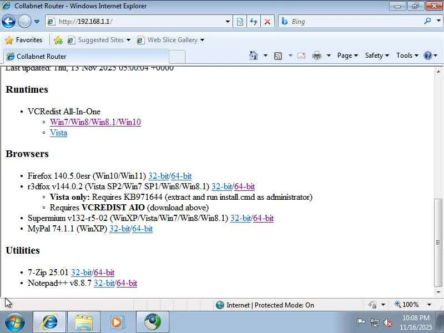
Task: Download MyPal 74.1.1 32-bit
Action: [x=120, y=229]
